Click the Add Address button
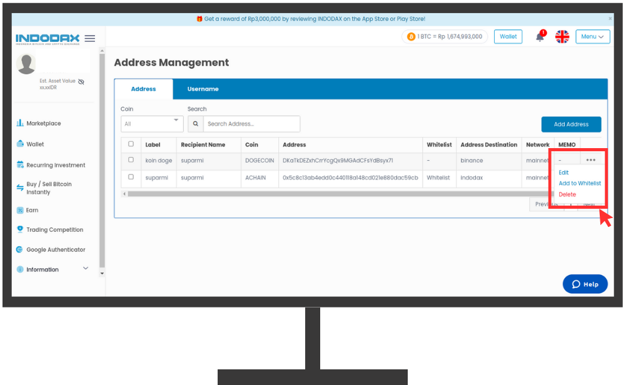The image size is (626, 385). pyautogui.click(x=572, y=124)
